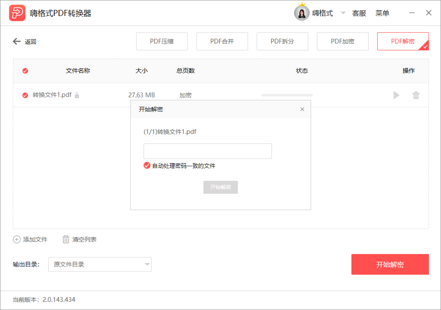Click the 清空列表 trash icon
The image size is (441, 310).
pyautogui.click(x=65, y=239)
